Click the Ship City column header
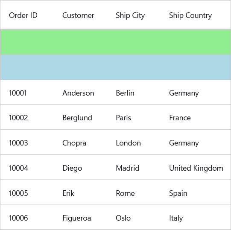Image resolution: width=231 pixels, height=230 pixels. tap(134, 15)
